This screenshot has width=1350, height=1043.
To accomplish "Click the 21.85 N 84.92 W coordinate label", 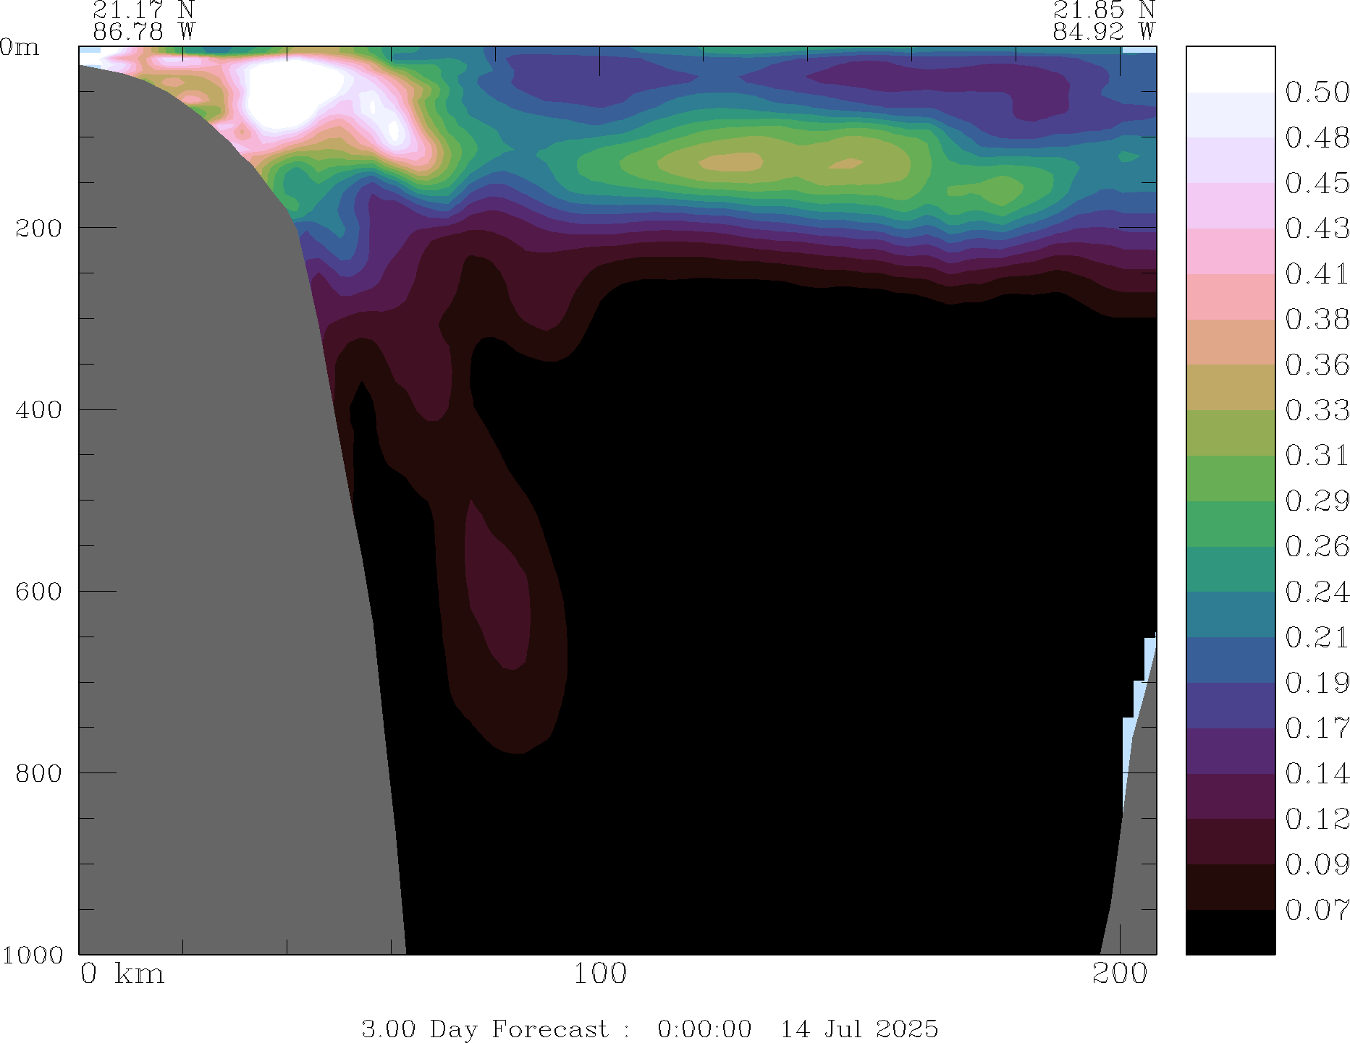I will [1103, 21].
